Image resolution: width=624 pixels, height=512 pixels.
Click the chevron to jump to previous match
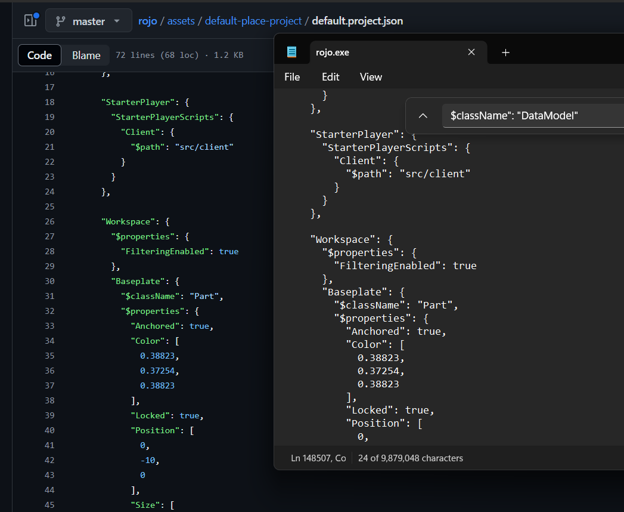pyautogui.click(x=423, y=115)
